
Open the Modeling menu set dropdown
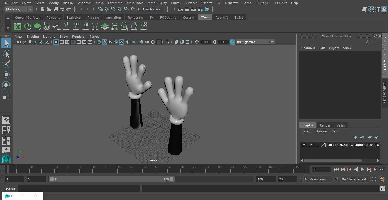19,9
